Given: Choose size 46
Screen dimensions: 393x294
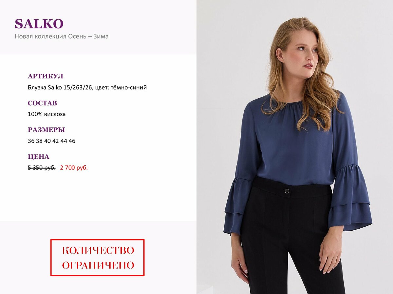Looking at the screenshot, I should pos(72,141).
